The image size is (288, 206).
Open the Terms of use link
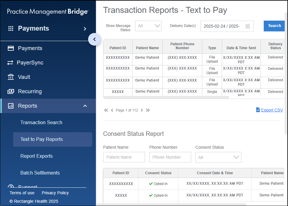coord(22,193)
